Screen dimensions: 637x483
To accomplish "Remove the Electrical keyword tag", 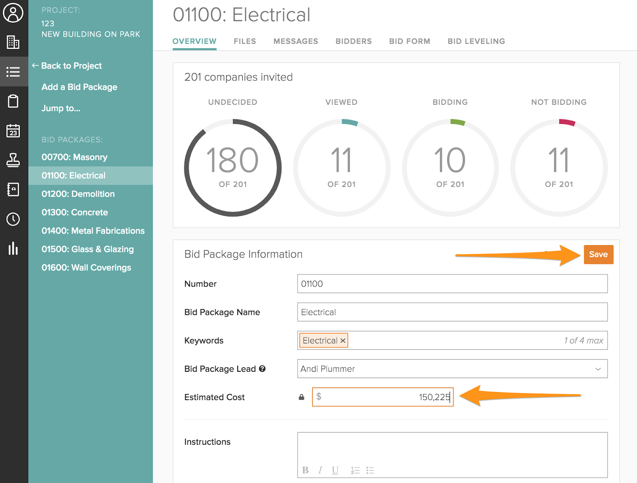I will pyautogui.click(x=343, y=340).
